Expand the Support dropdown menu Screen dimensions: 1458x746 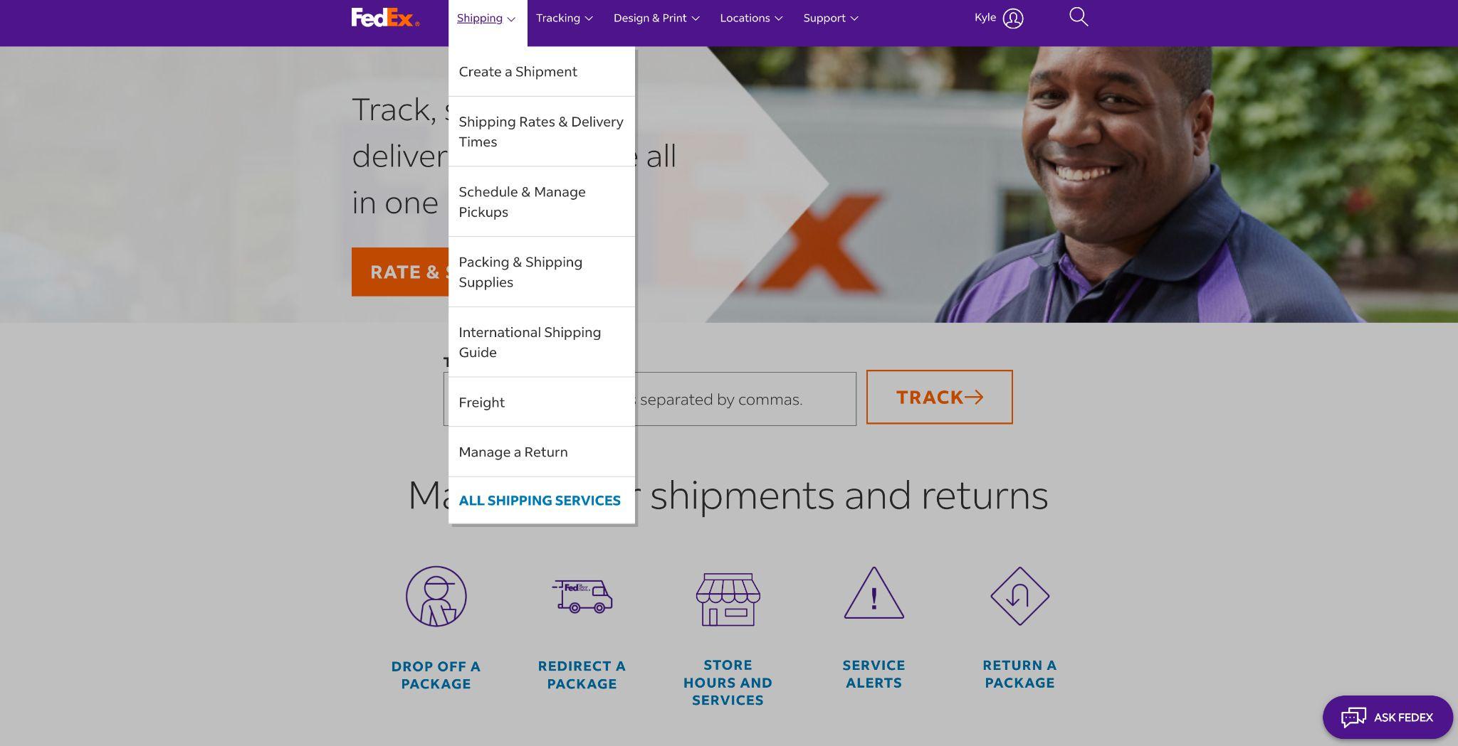point(831,18)
